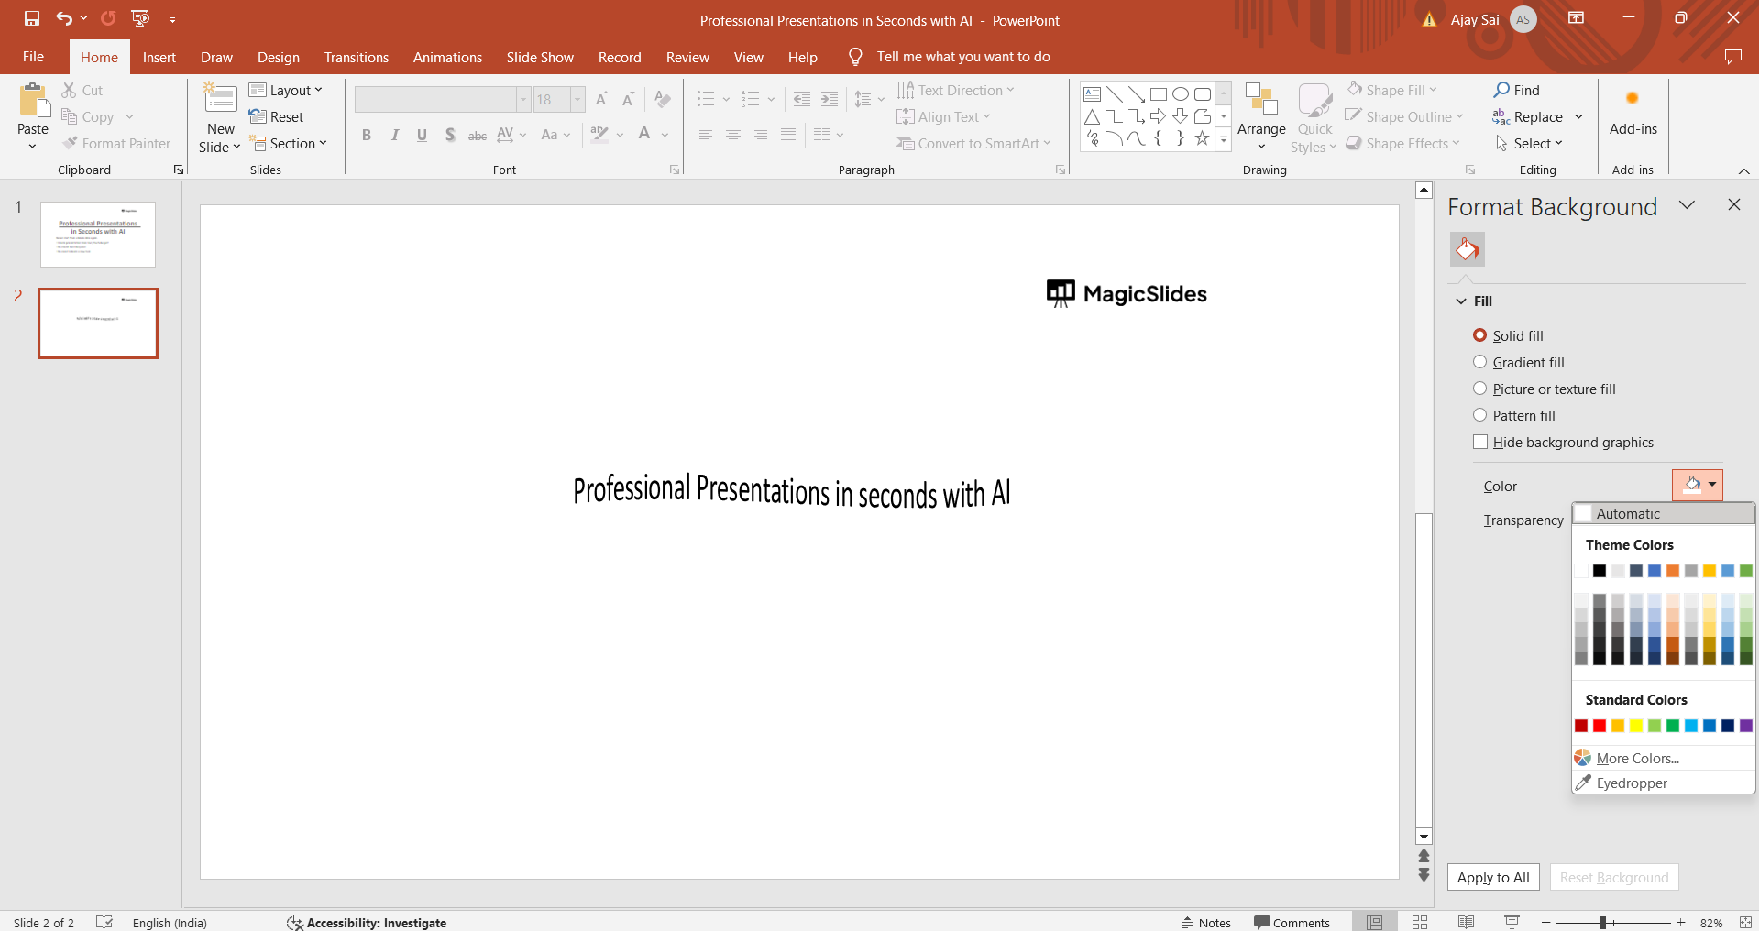Click the Apply to All button

[1492, 877]
